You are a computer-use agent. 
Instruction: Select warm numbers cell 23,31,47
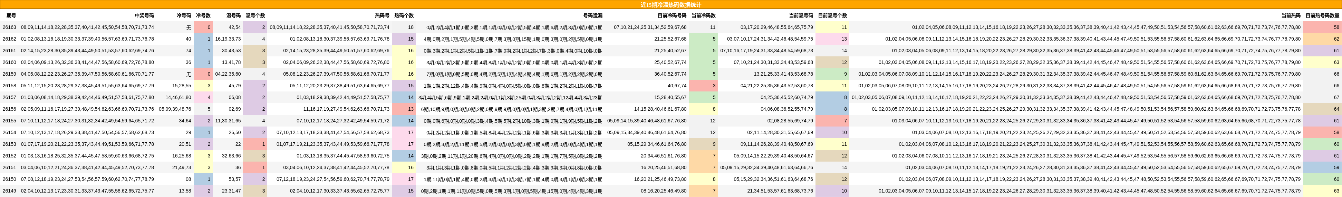coord(232,191)
